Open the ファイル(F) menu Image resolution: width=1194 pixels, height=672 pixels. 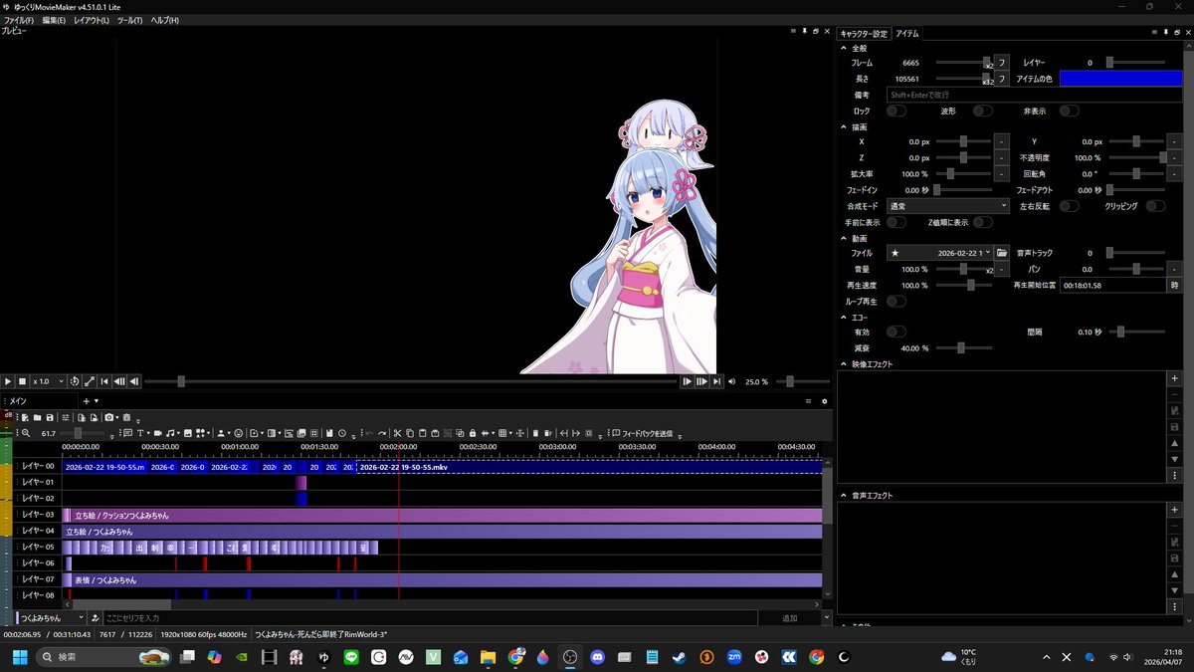19,20
